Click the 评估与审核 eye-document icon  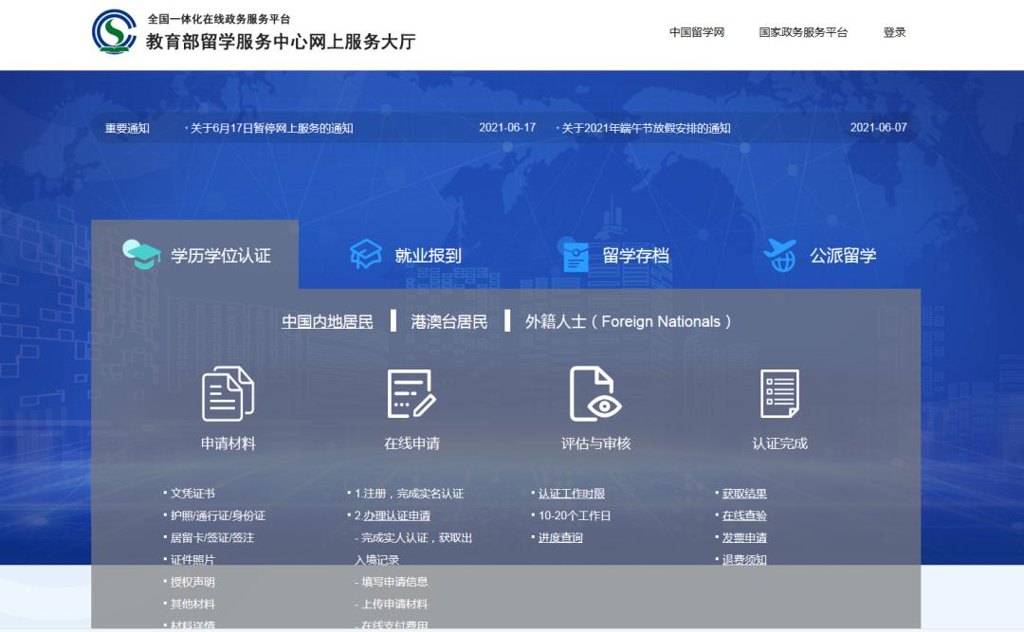coord(594,396)
